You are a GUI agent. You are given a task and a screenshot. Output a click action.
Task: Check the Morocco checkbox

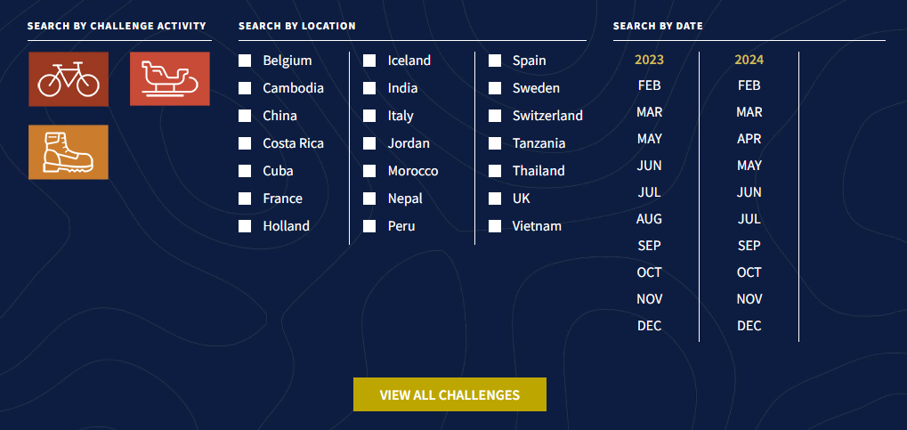tap(369, 171)
